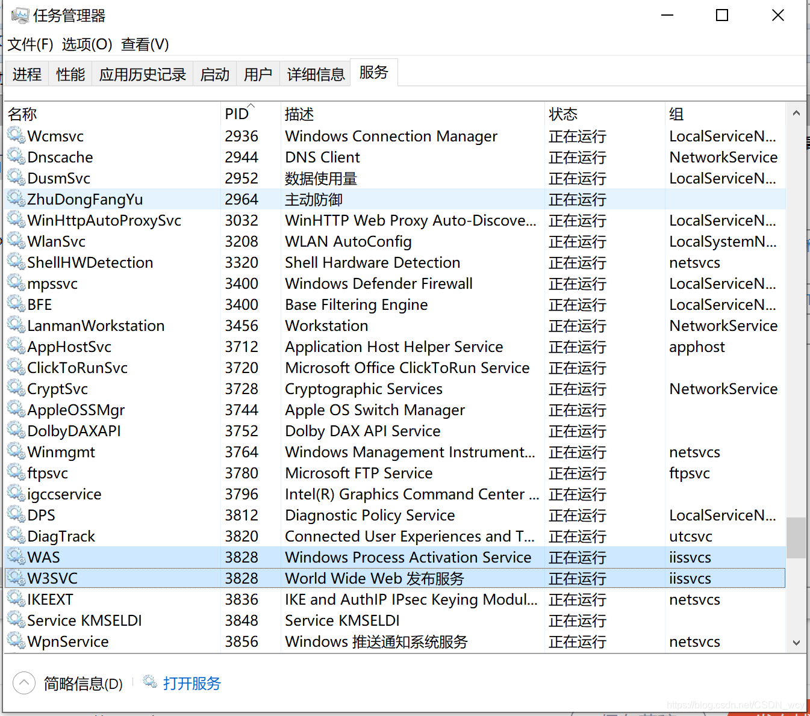Sort services by 描述 column header
This screenshot has width=810, height=716.
coord(413,114)
